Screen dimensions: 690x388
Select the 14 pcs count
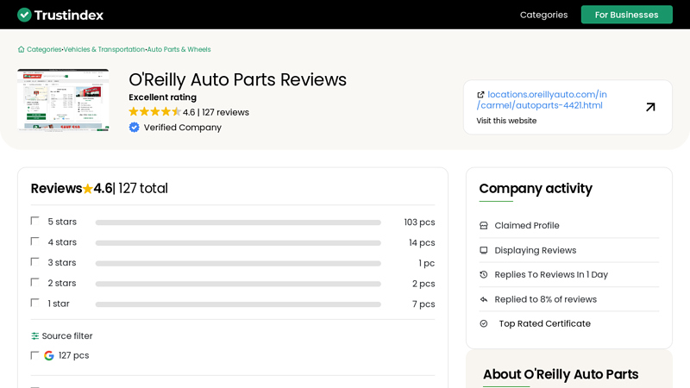422,243
